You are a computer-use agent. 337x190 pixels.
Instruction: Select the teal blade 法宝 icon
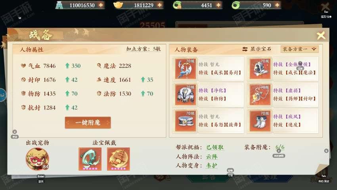point(90,159)
